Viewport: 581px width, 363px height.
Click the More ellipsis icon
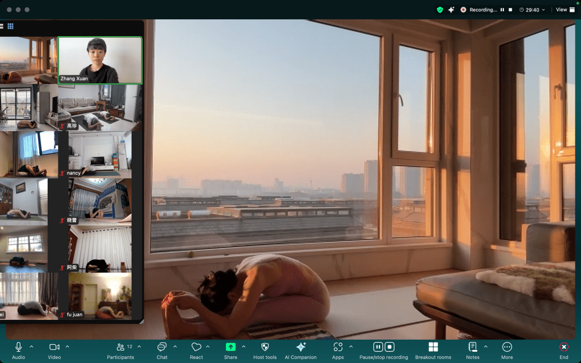507,347
